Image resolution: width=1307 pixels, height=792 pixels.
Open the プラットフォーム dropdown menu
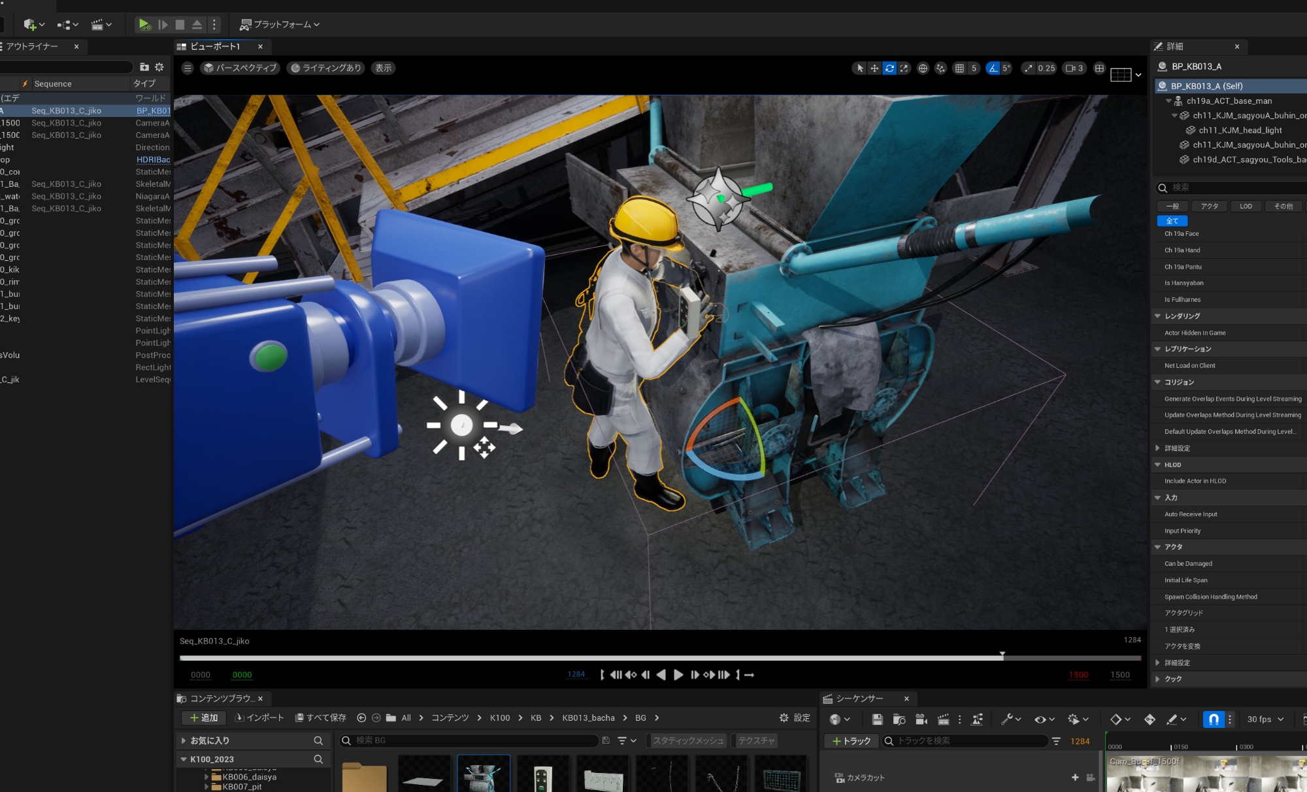click(x=281, y=25)
